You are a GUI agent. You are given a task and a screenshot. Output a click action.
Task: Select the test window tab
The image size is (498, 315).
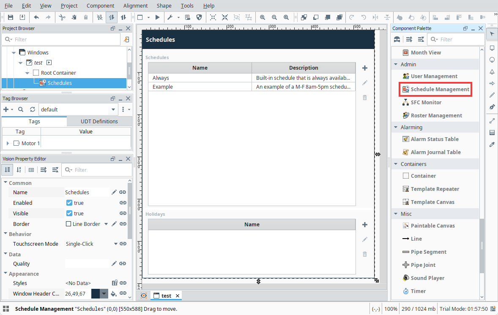tap(167, 296)
